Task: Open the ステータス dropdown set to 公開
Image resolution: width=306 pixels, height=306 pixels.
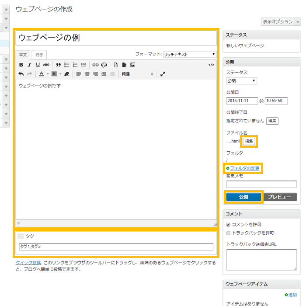Action: coord(241,81)
